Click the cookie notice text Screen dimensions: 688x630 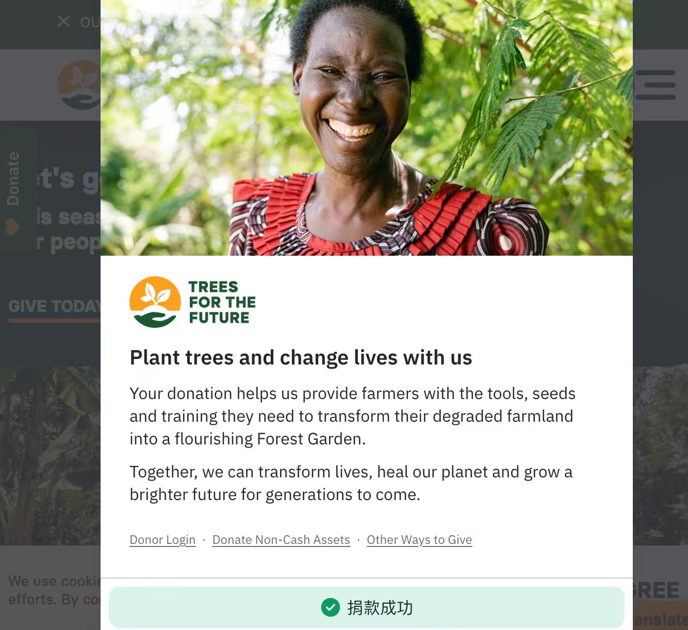[54, 590]
